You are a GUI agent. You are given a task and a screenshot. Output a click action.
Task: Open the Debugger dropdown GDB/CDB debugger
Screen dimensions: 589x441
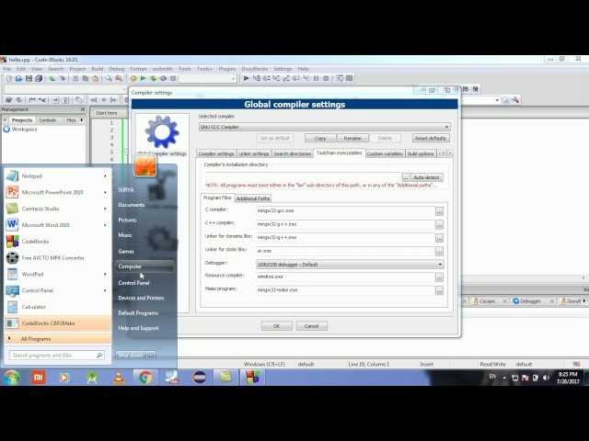[350, 265]
